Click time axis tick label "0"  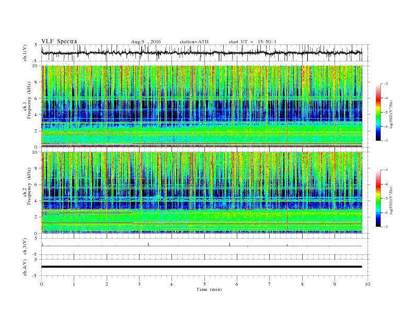click(41, 284)
